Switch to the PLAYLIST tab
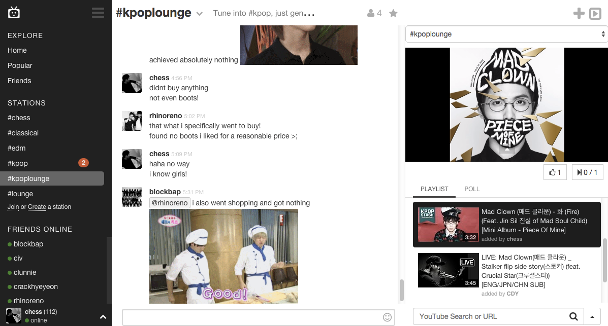 point(434,189)
